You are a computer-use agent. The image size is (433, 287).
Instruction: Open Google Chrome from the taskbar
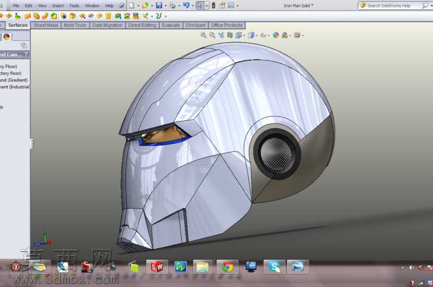pos(227,267)
